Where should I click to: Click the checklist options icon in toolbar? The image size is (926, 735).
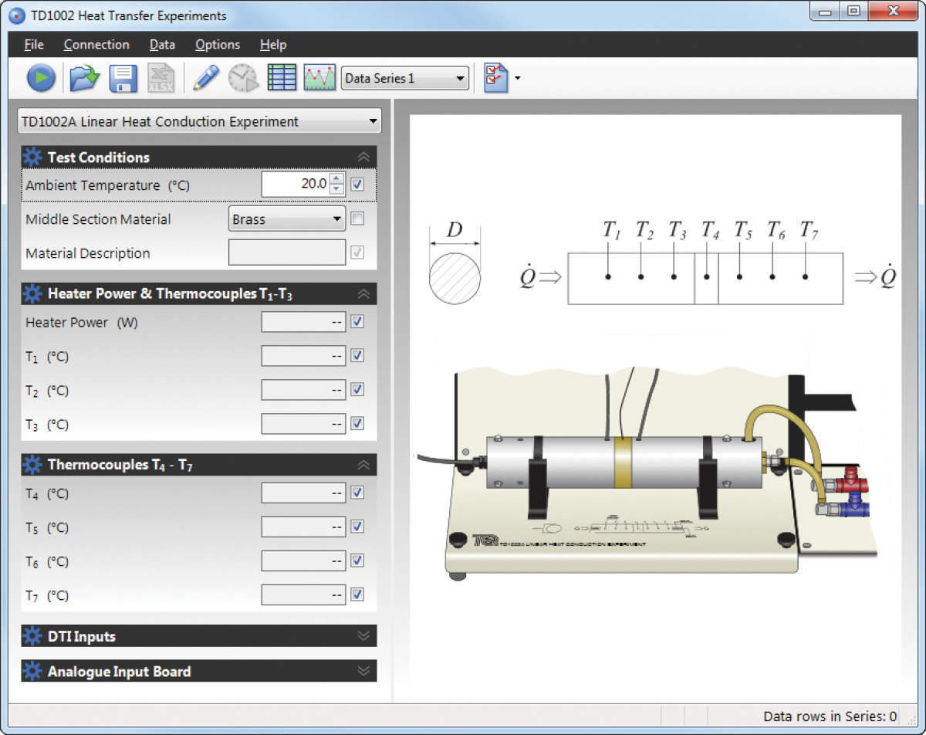495,78
